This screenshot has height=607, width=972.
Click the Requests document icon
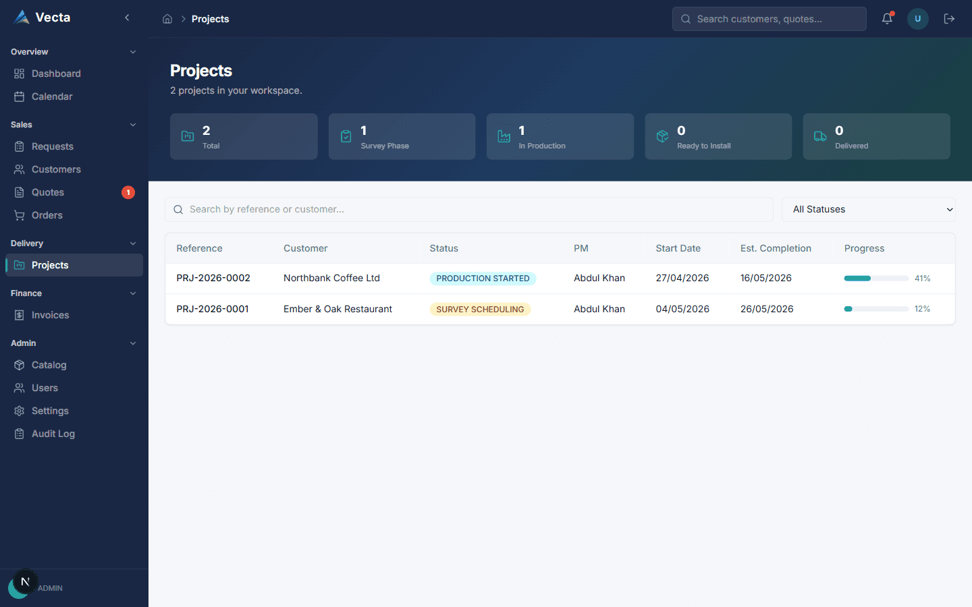pyautogui.click(x=19, y=146)
